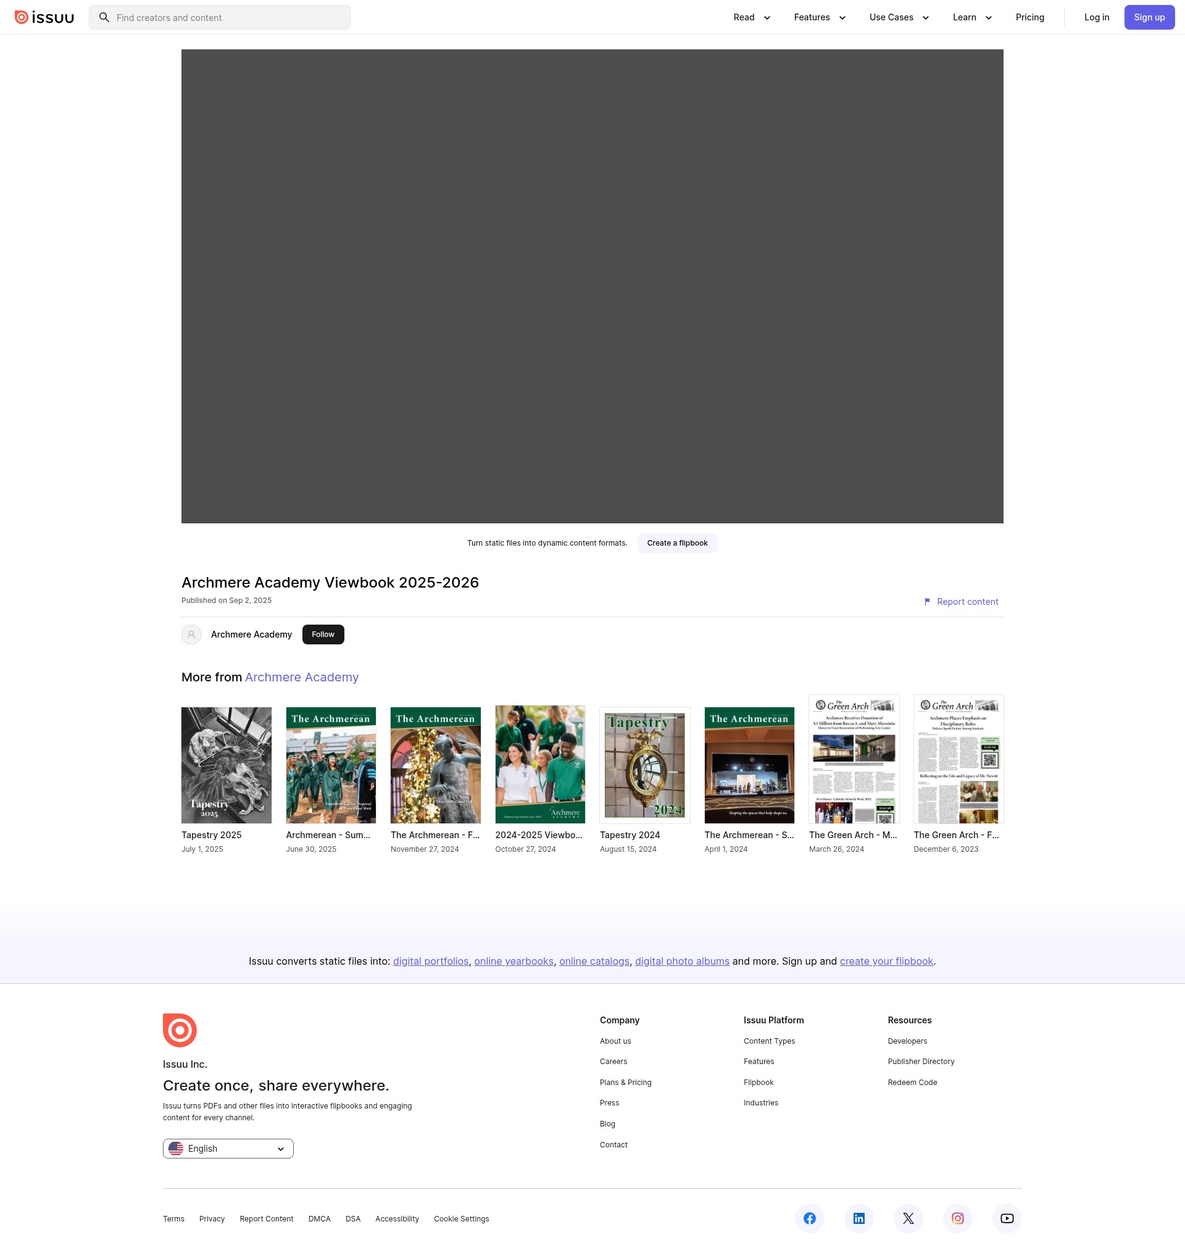Click the Issuu logo in header

[44, 17]
